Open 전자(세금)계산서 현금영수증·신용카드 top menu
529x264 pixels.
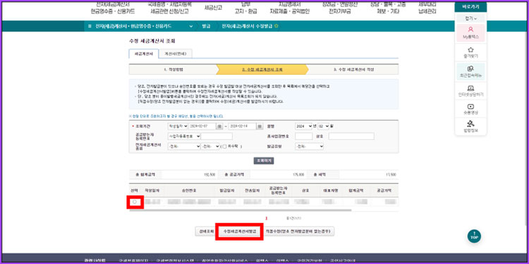[113, 8]
